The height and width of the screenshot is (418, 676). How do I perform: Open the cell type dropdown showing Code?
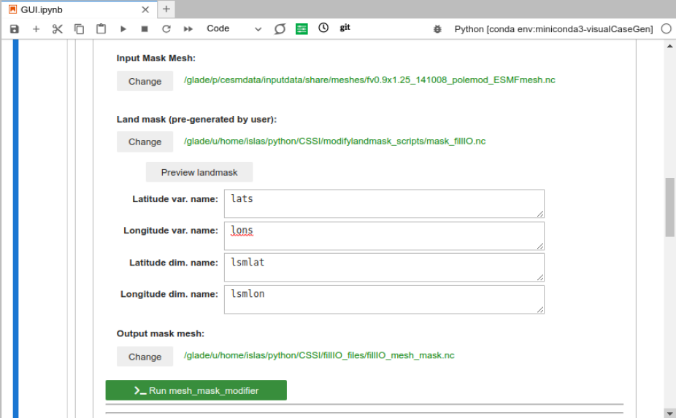[234, 29]
